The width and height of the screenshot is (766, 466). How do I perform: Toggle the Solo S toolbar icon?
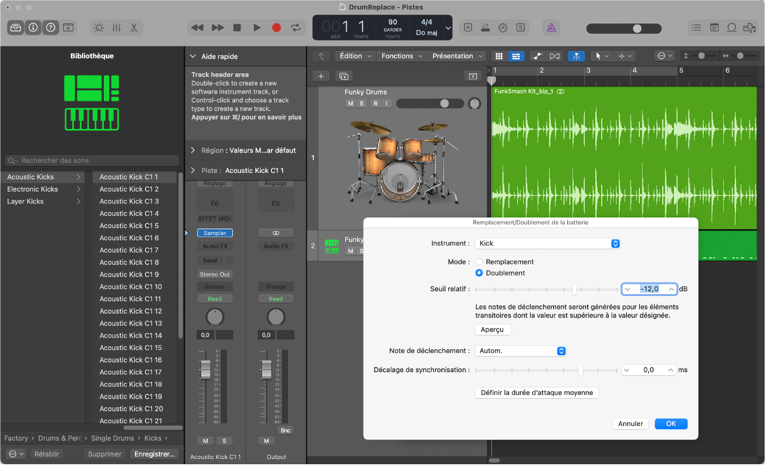click(520, 28)
